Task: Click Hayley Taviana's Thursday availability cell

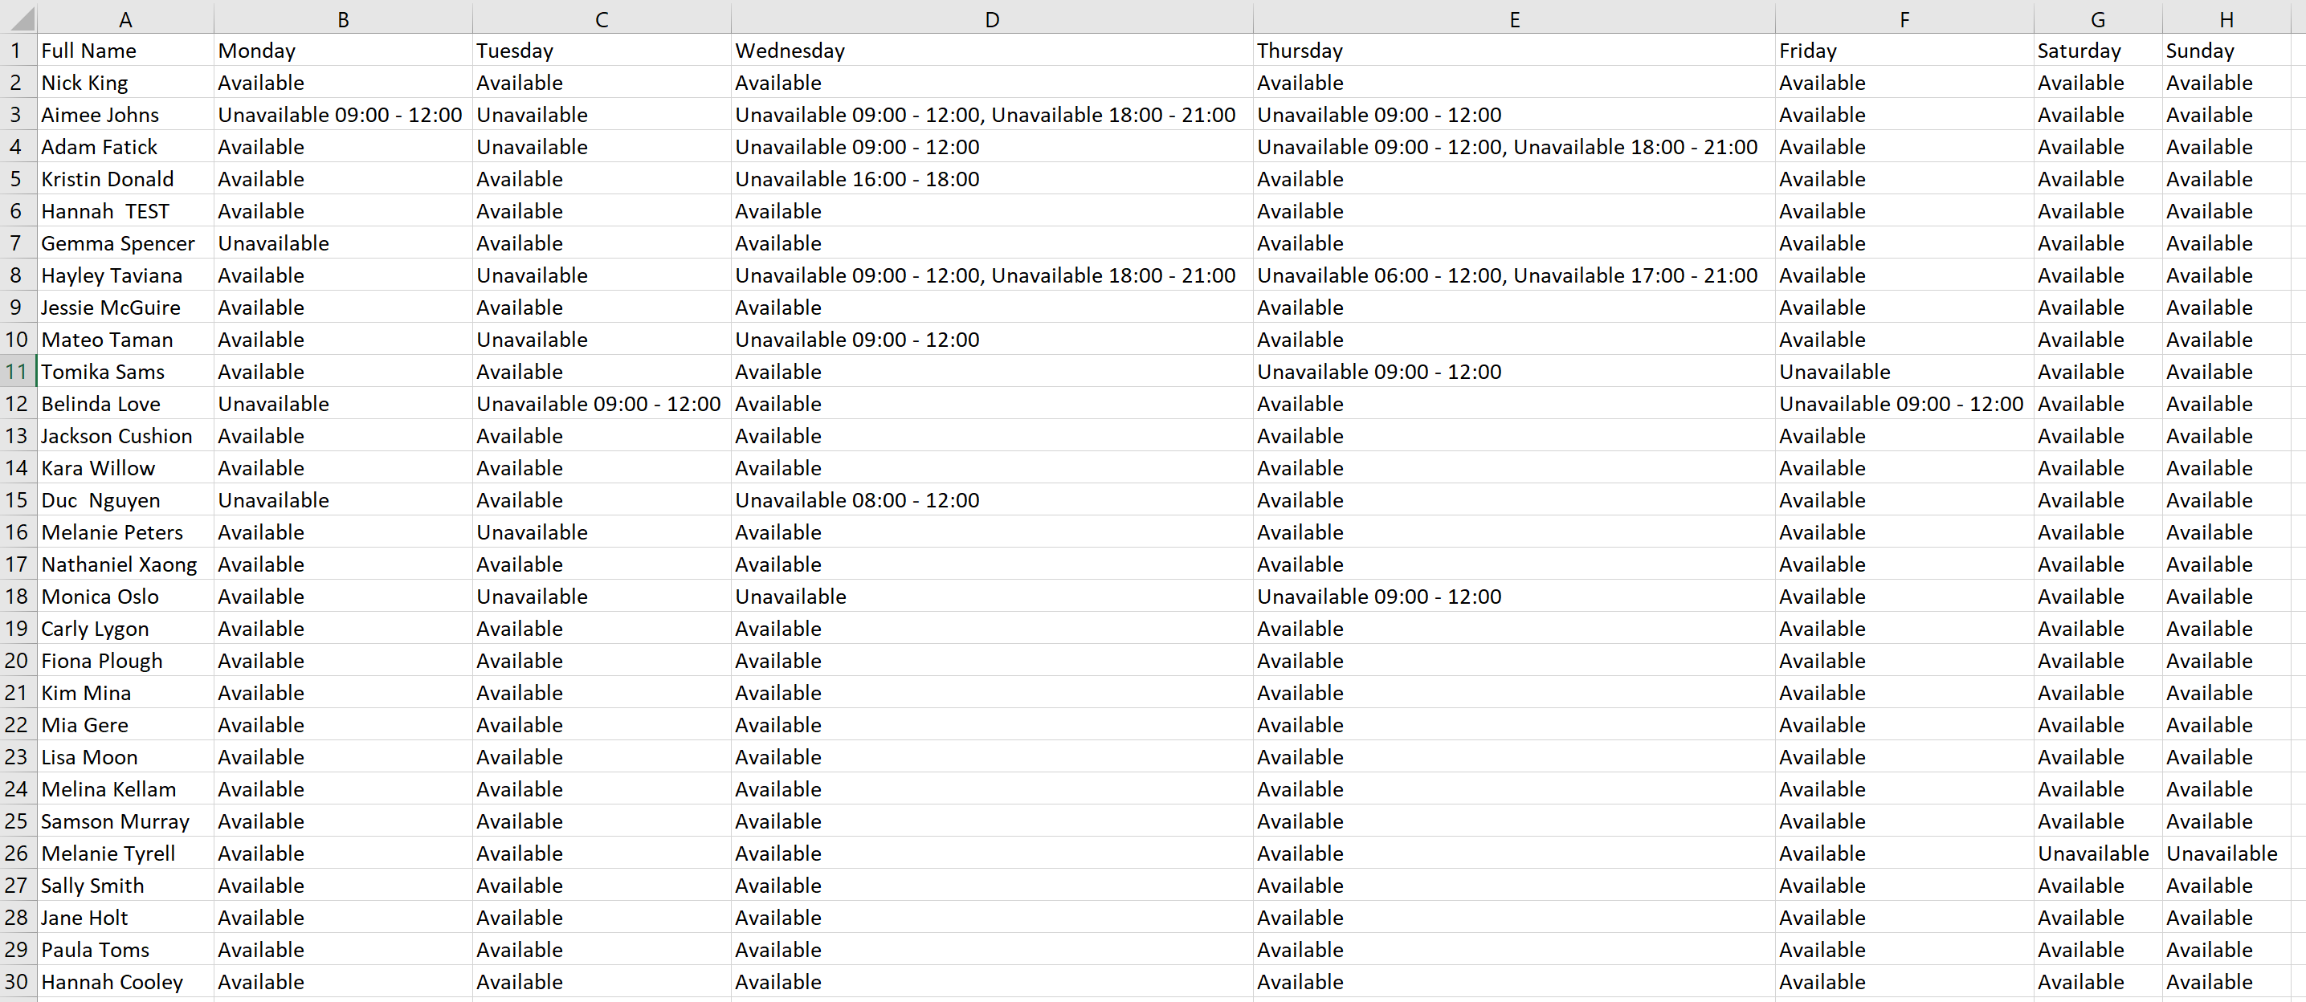Action: [1506, 275]
